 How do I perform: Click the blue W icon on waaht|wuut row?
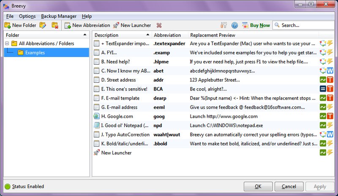click(x=330, y=134)
